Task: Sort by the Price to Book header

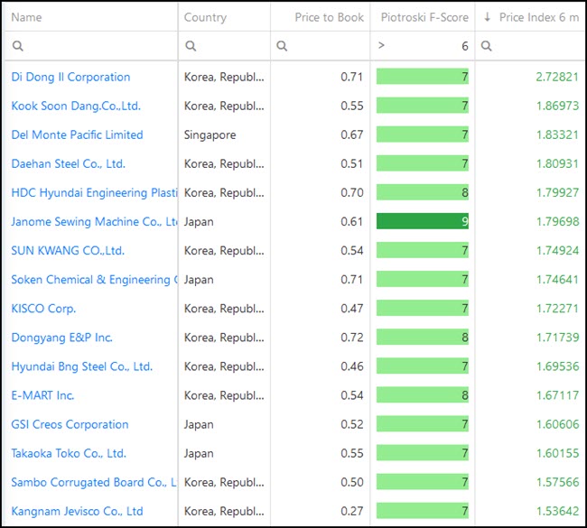Action: point(329,17)
